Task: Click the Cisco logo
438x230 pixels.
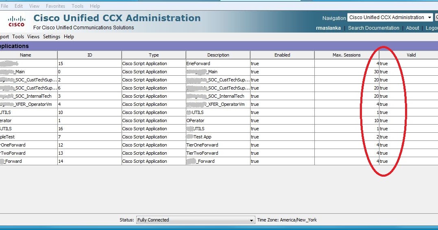Action: (17, 22)
